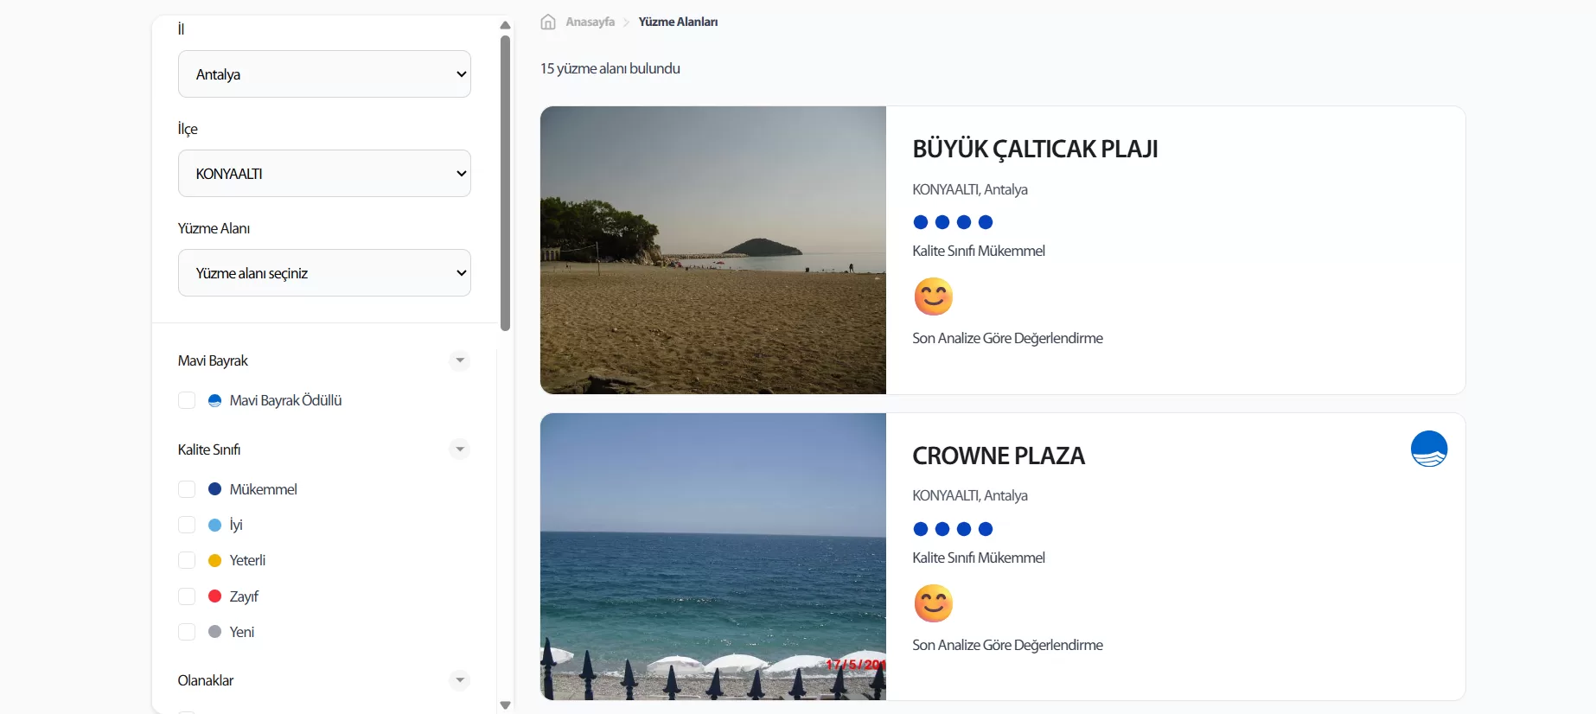Enable the Mavi Bayrak Ödüllü checkbox

pos(187,400)
